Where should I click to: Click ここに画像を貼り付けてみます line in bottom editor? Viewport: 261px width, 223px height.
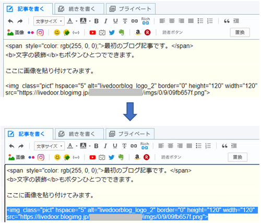tap(50, 195)
